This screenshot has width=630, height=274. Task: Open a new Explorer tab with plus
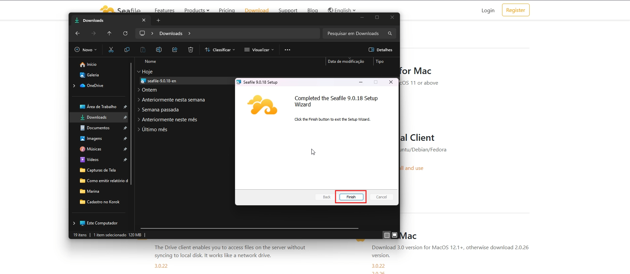158,20
